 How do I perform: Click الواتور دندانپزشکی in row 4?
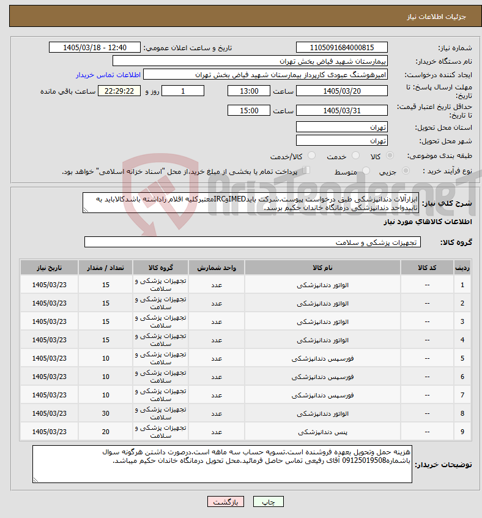coord(322,340)
